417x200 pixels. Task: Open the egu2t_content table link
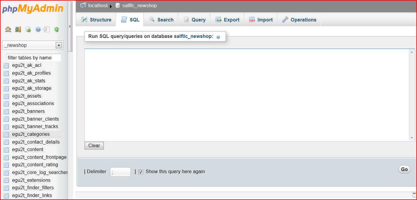point(28,150)
